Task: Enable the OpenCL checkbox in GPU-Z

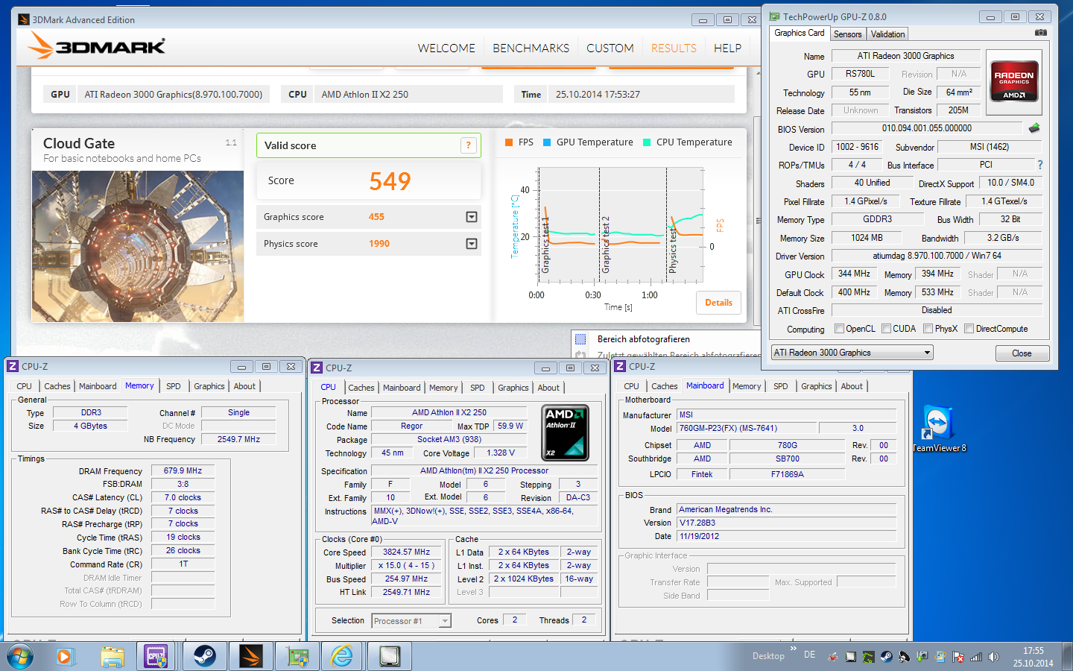Action: [x=840, y=329]
